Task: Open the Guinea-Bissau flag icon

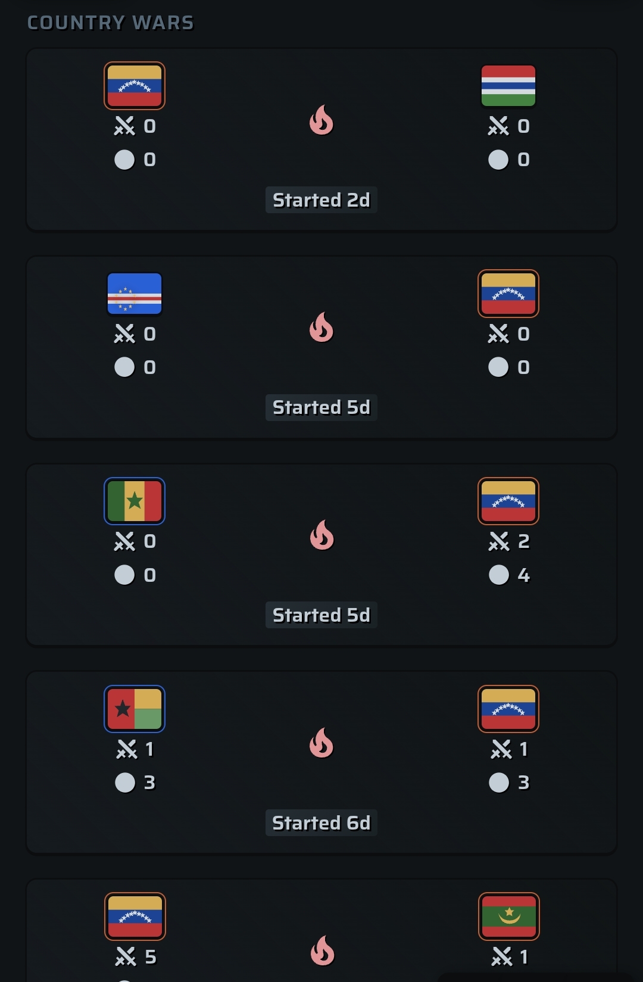Action: pos(135,709)
